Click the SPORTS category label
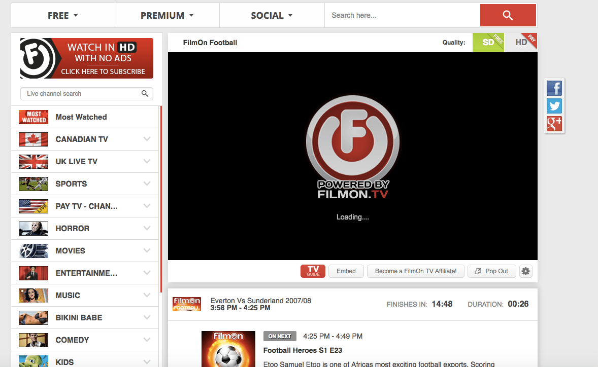598x367 pixels. pos(71,184)
